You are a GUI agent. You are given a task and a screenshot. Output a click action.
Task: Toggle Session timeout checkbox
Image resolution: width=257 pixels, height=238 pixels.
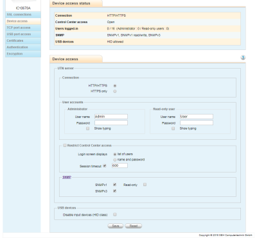(x=105, y=166)
